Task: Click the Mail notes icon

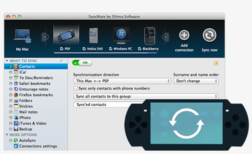Action: coord(16,112)
